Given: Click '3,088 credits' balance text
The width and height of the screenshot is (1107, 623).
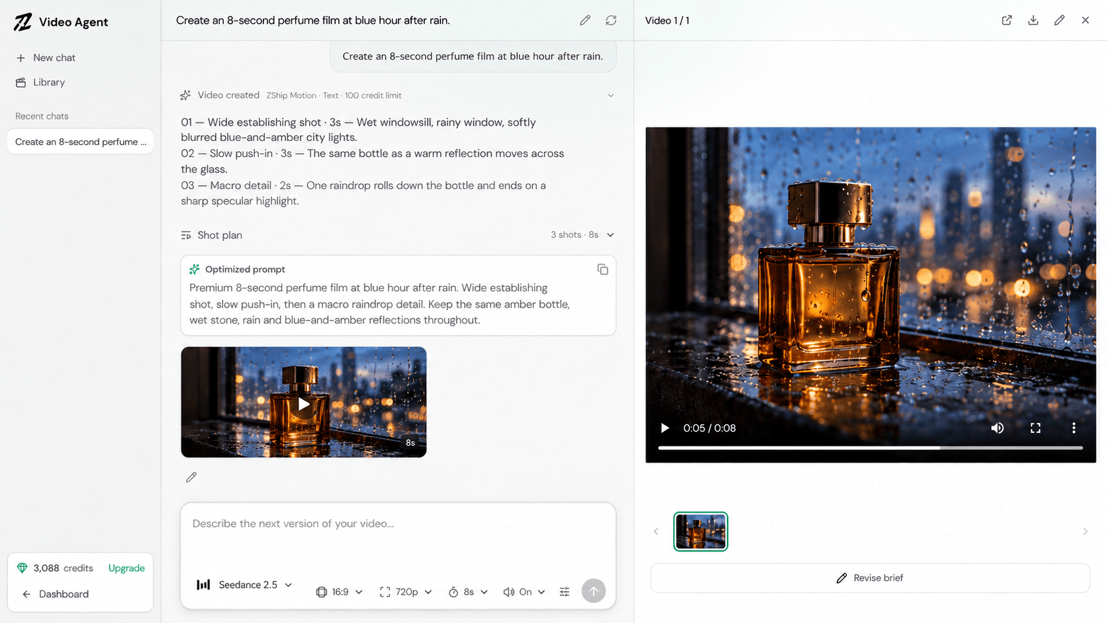Looking at the screenshot, I should tap(63, 568).
